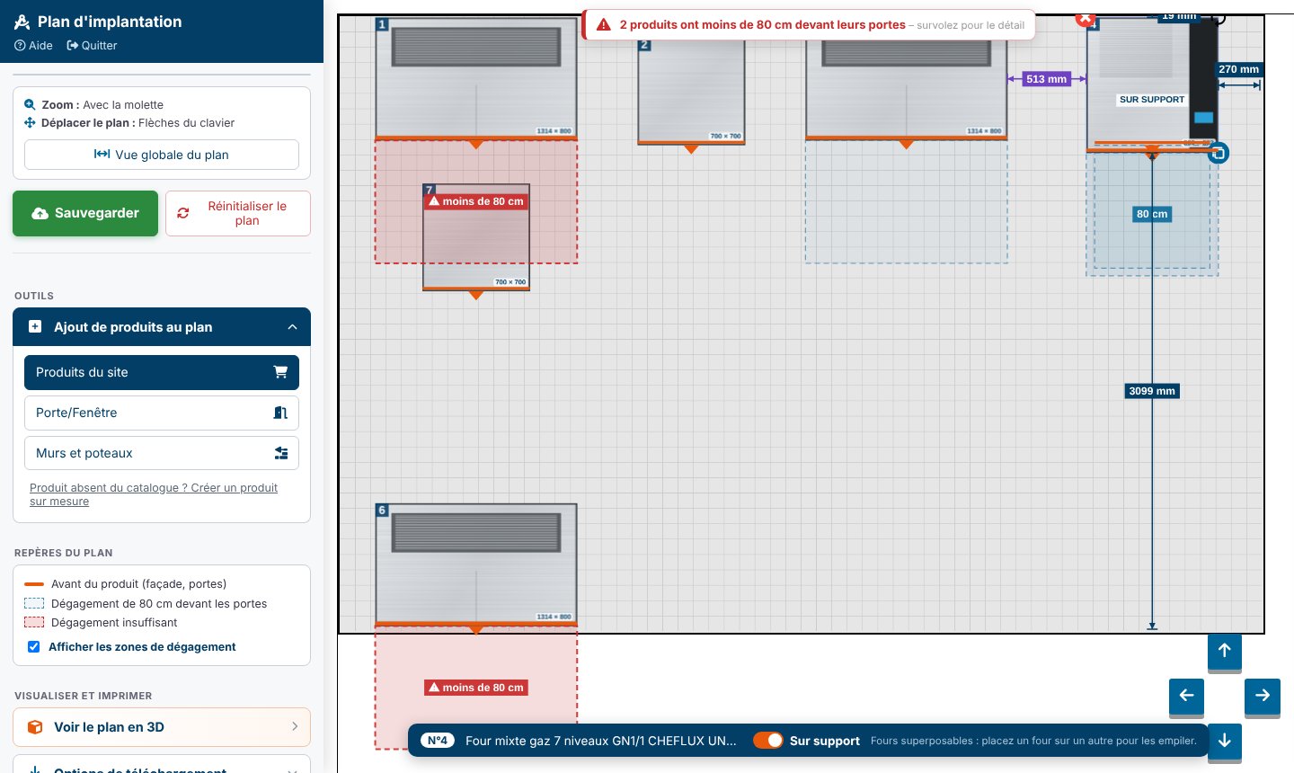Delete product 4 using the red X
The image size is (1294, 773).
click(1086, 18)
